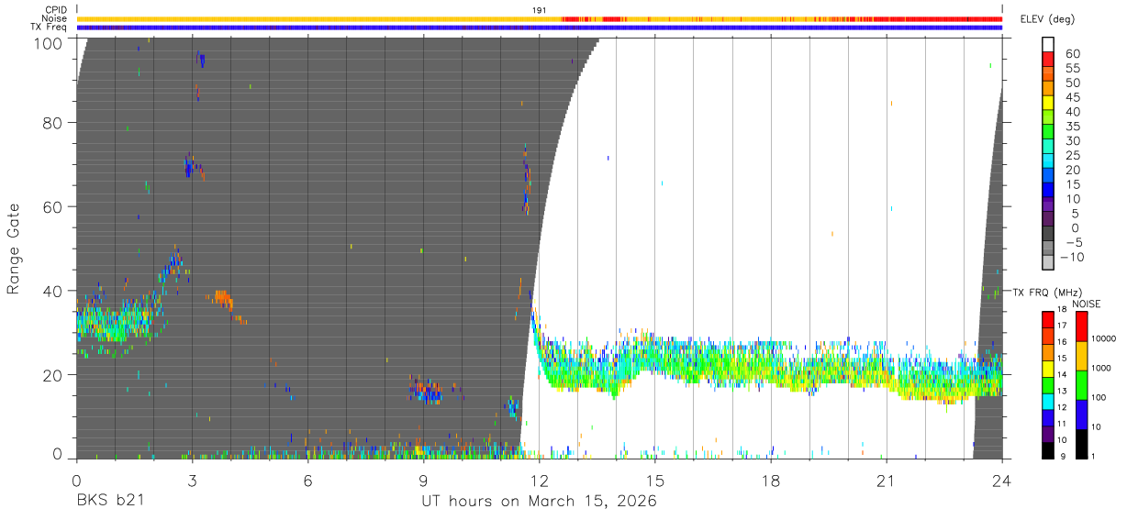Viewport: 1127px width, 520px height.
Task: Click the "21" tick on the UT hours axis
Action: [886, 481]
